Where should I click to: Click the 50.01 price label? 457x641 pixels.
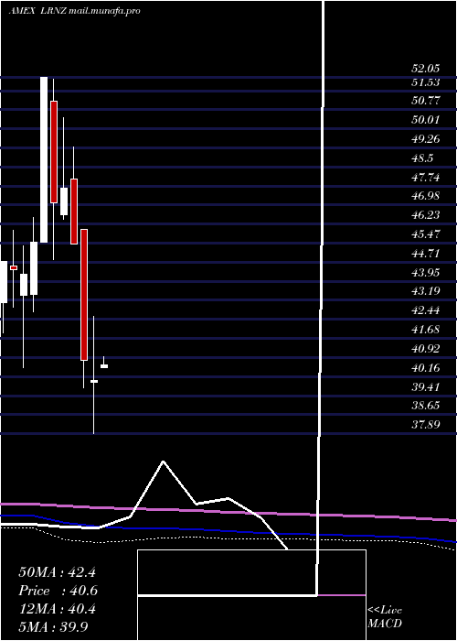[426, 120]
